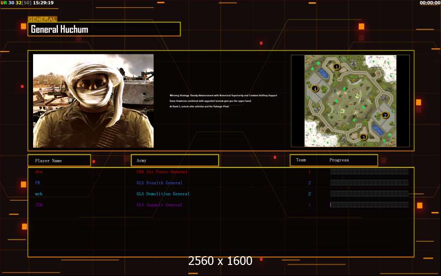Click start position 2 marker on map
Viewport: 441px width, 276px height.
385,115
